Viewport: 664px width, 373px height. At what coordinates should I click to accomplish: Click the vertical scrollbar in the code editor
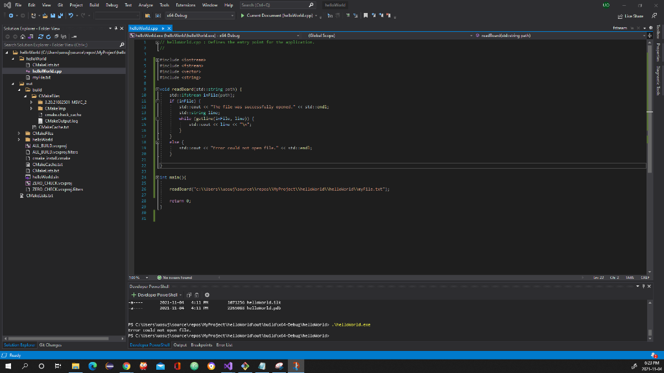click(x=650, y=156)
